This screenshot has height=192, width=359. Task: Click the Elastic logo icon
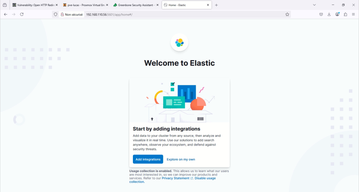179,43
